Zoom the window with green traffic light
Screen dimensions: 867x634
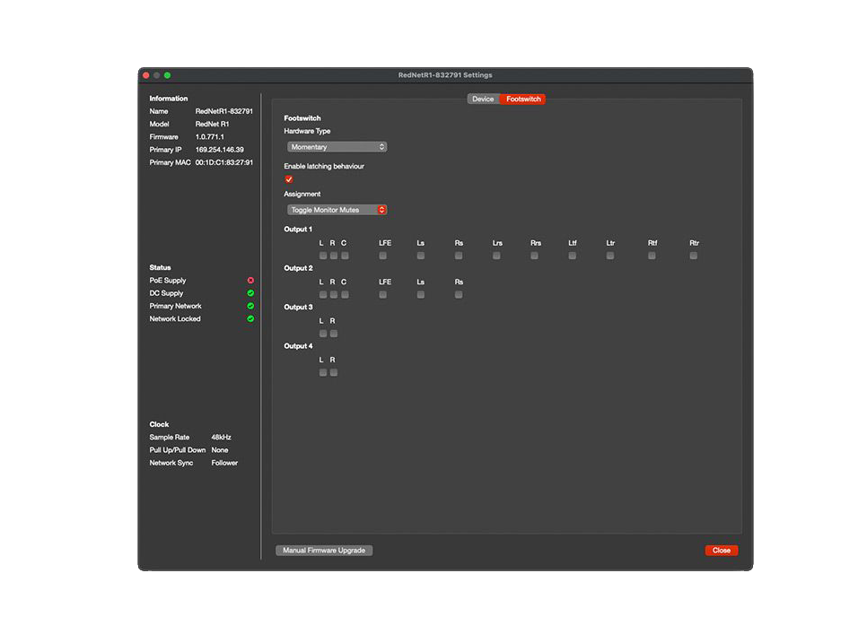[167, 75]
